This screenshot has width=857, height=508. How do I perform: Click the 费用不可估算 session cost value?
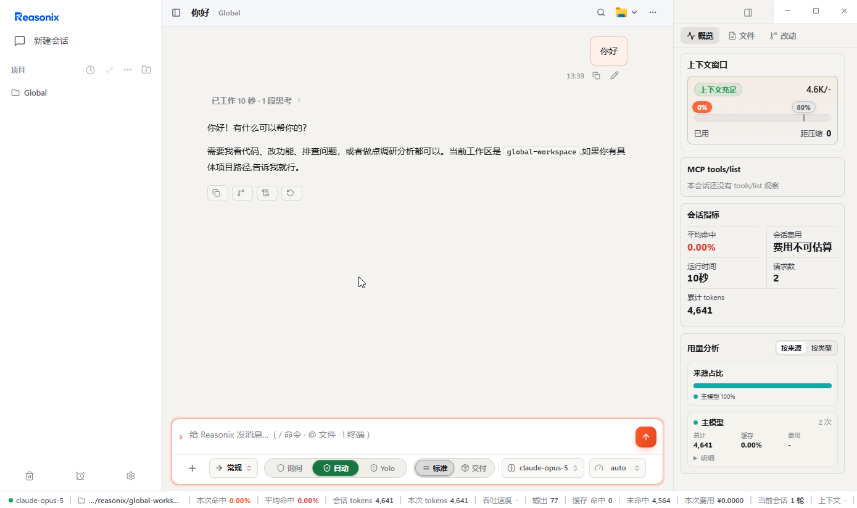tap(803, 248)
